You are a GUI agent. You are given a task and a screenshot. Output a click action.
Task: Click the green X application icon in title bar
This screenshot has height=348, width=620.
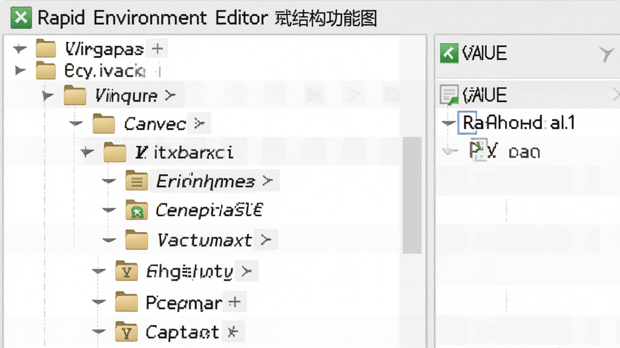(21, 18)
